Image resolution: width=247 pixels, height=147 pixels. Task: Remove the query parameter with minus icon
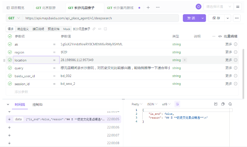[x=236, y=68]
